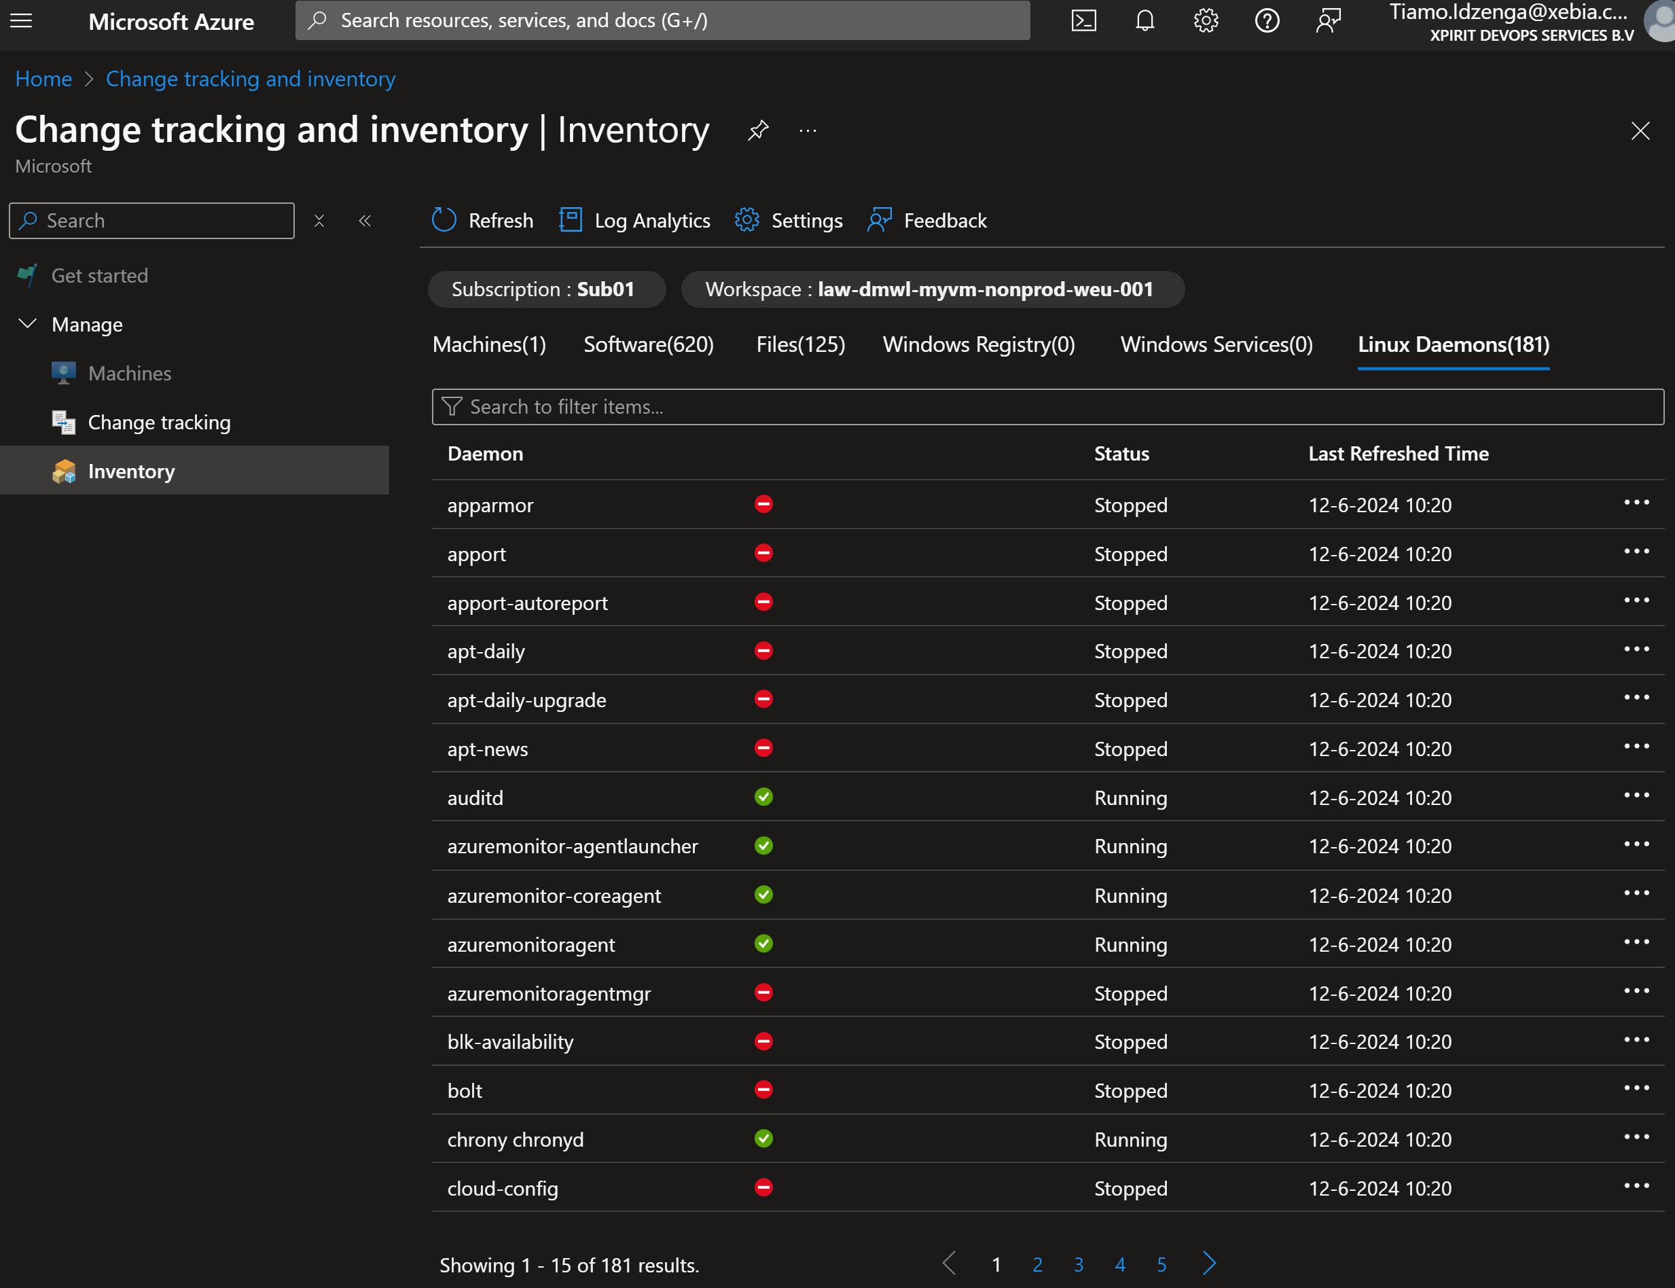Go to previous results page arrow
Screen dimensions: 1675x1288
tap(949, 1263)
